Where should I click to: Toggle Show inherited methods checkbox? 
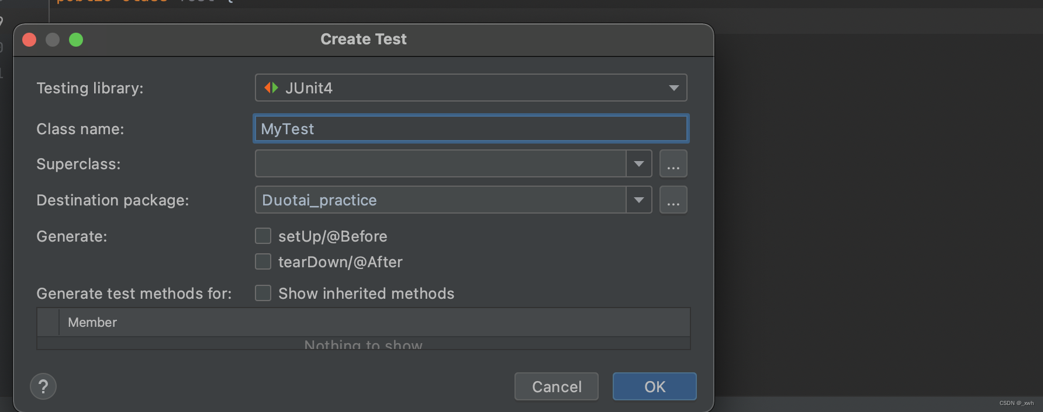tap(263, 293)
